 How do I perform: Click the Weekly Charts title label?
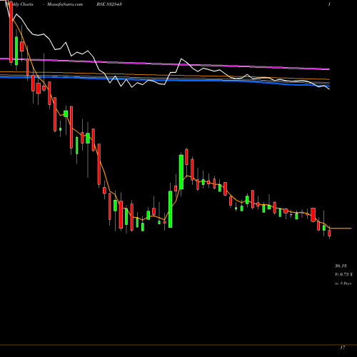click(19, 4)
